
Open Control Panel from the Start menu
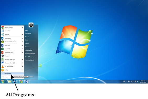(29, 50)
